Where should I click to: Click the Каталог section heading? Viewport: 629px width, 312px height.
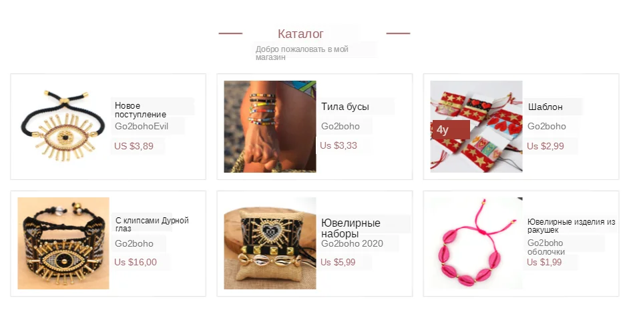tap(300, 34)
